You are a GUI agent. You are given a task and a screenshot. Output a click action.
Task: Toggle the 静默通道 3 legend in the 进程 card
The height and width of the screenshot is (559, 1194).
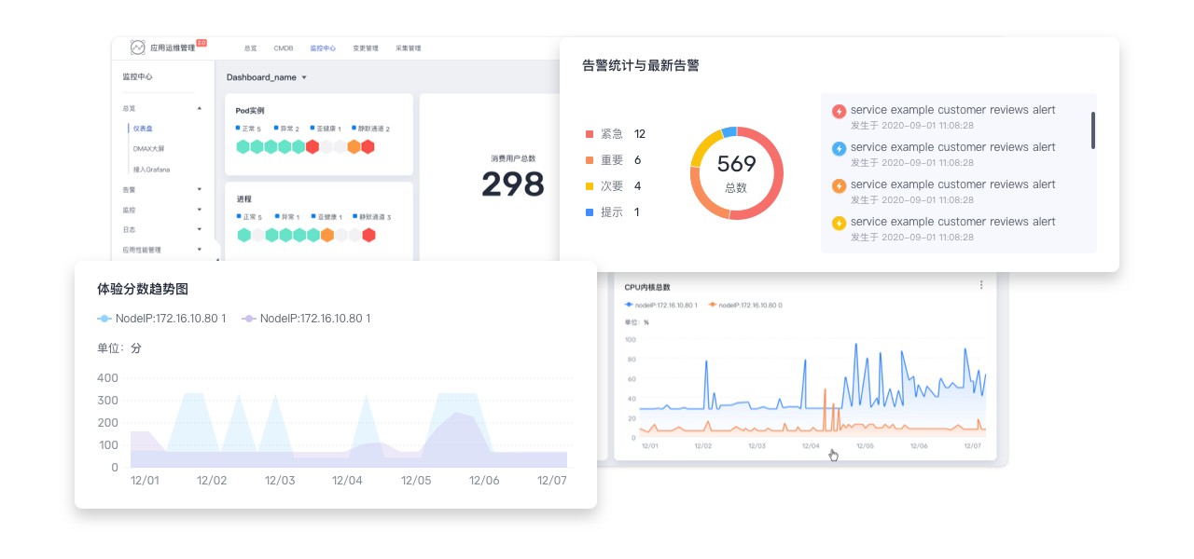click(373, 217)
